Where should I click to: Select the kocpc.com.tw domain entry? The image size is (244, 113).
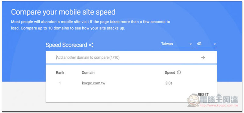94,83
